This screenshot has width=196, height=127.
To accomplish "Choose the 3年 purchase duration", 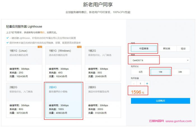I will click(180, 72).
